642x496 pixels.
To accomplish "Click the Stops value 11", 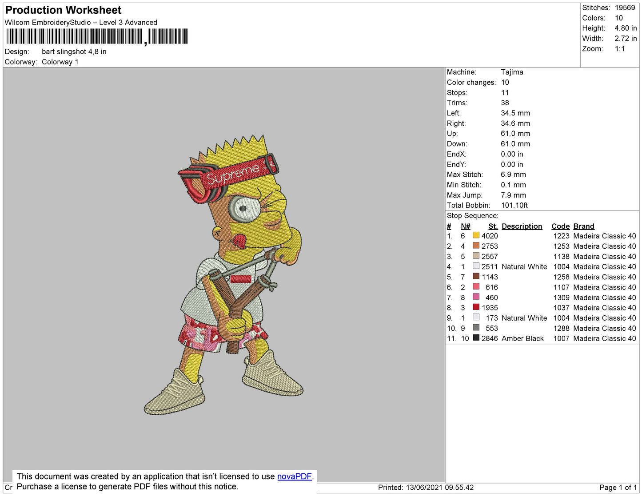I will click(x=505, y=92).
